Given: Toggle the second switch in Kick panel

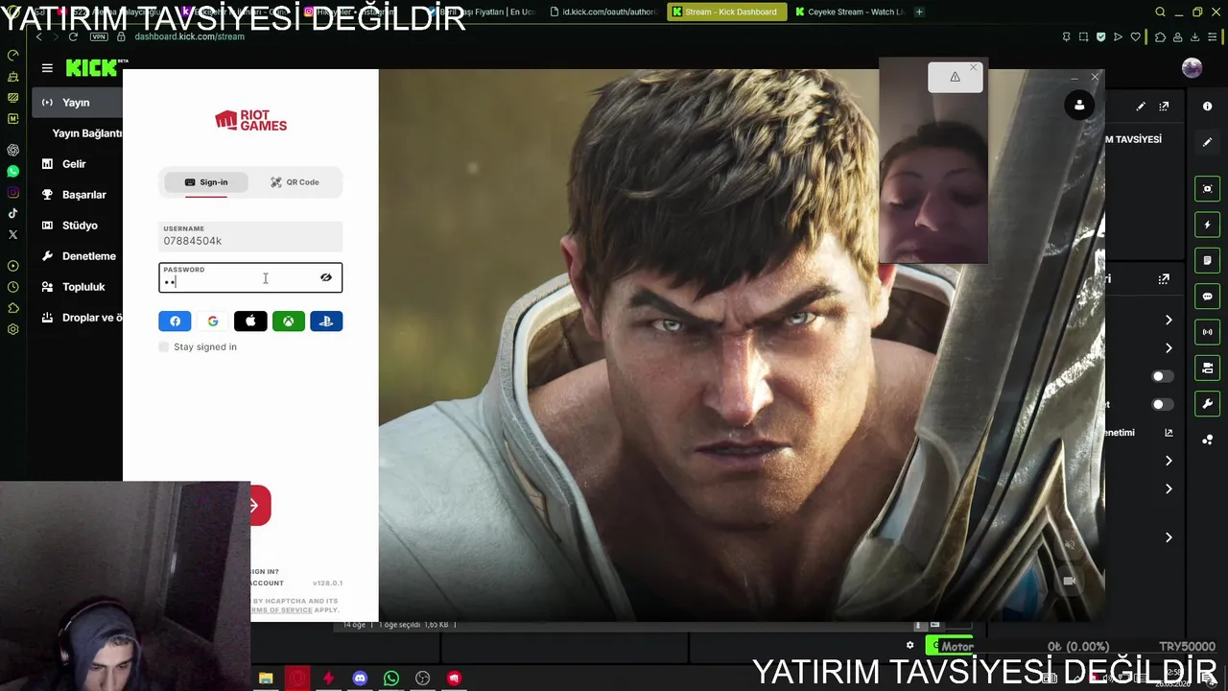Looking at the screenshot, I should click(x=1162, y=405).
